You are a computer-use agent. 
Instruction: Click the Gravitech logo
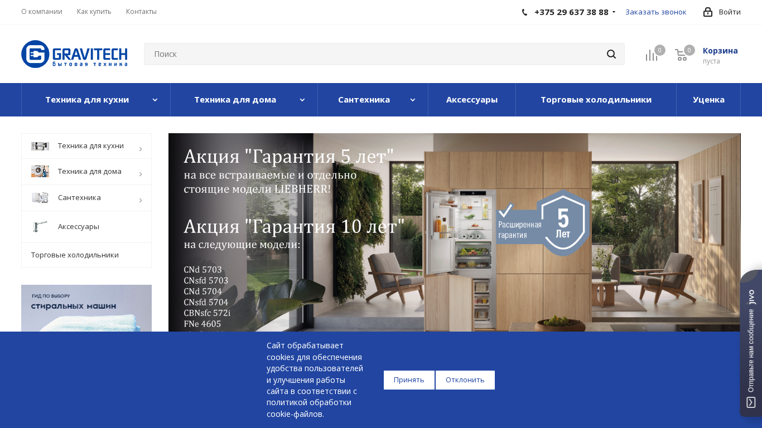click(x=74, y=54)
